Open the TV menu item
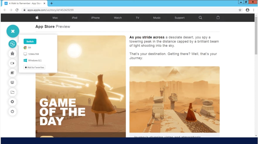This screenshot has height=144, width=258. coord(138,18)
